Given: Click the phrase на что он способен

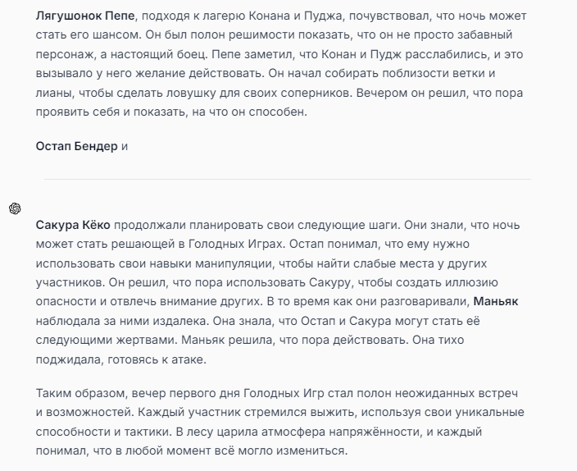Looking at the screenshot, I should (x=249, y=112).
